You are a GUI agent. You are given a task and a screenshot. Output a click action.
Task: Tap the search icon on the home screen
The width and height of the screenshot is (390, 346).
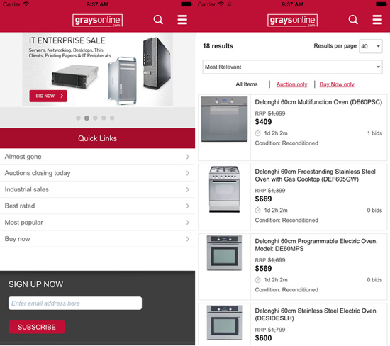click(x=158, y=20)
